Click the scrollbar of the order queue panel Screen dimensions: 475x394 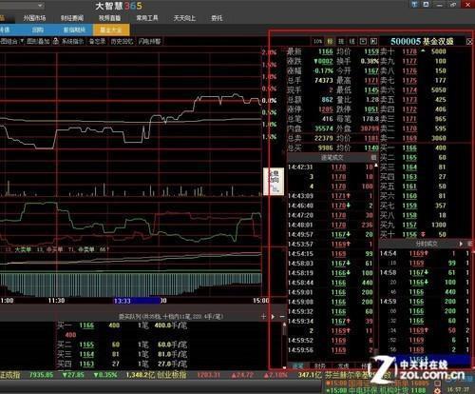[284, 345]
